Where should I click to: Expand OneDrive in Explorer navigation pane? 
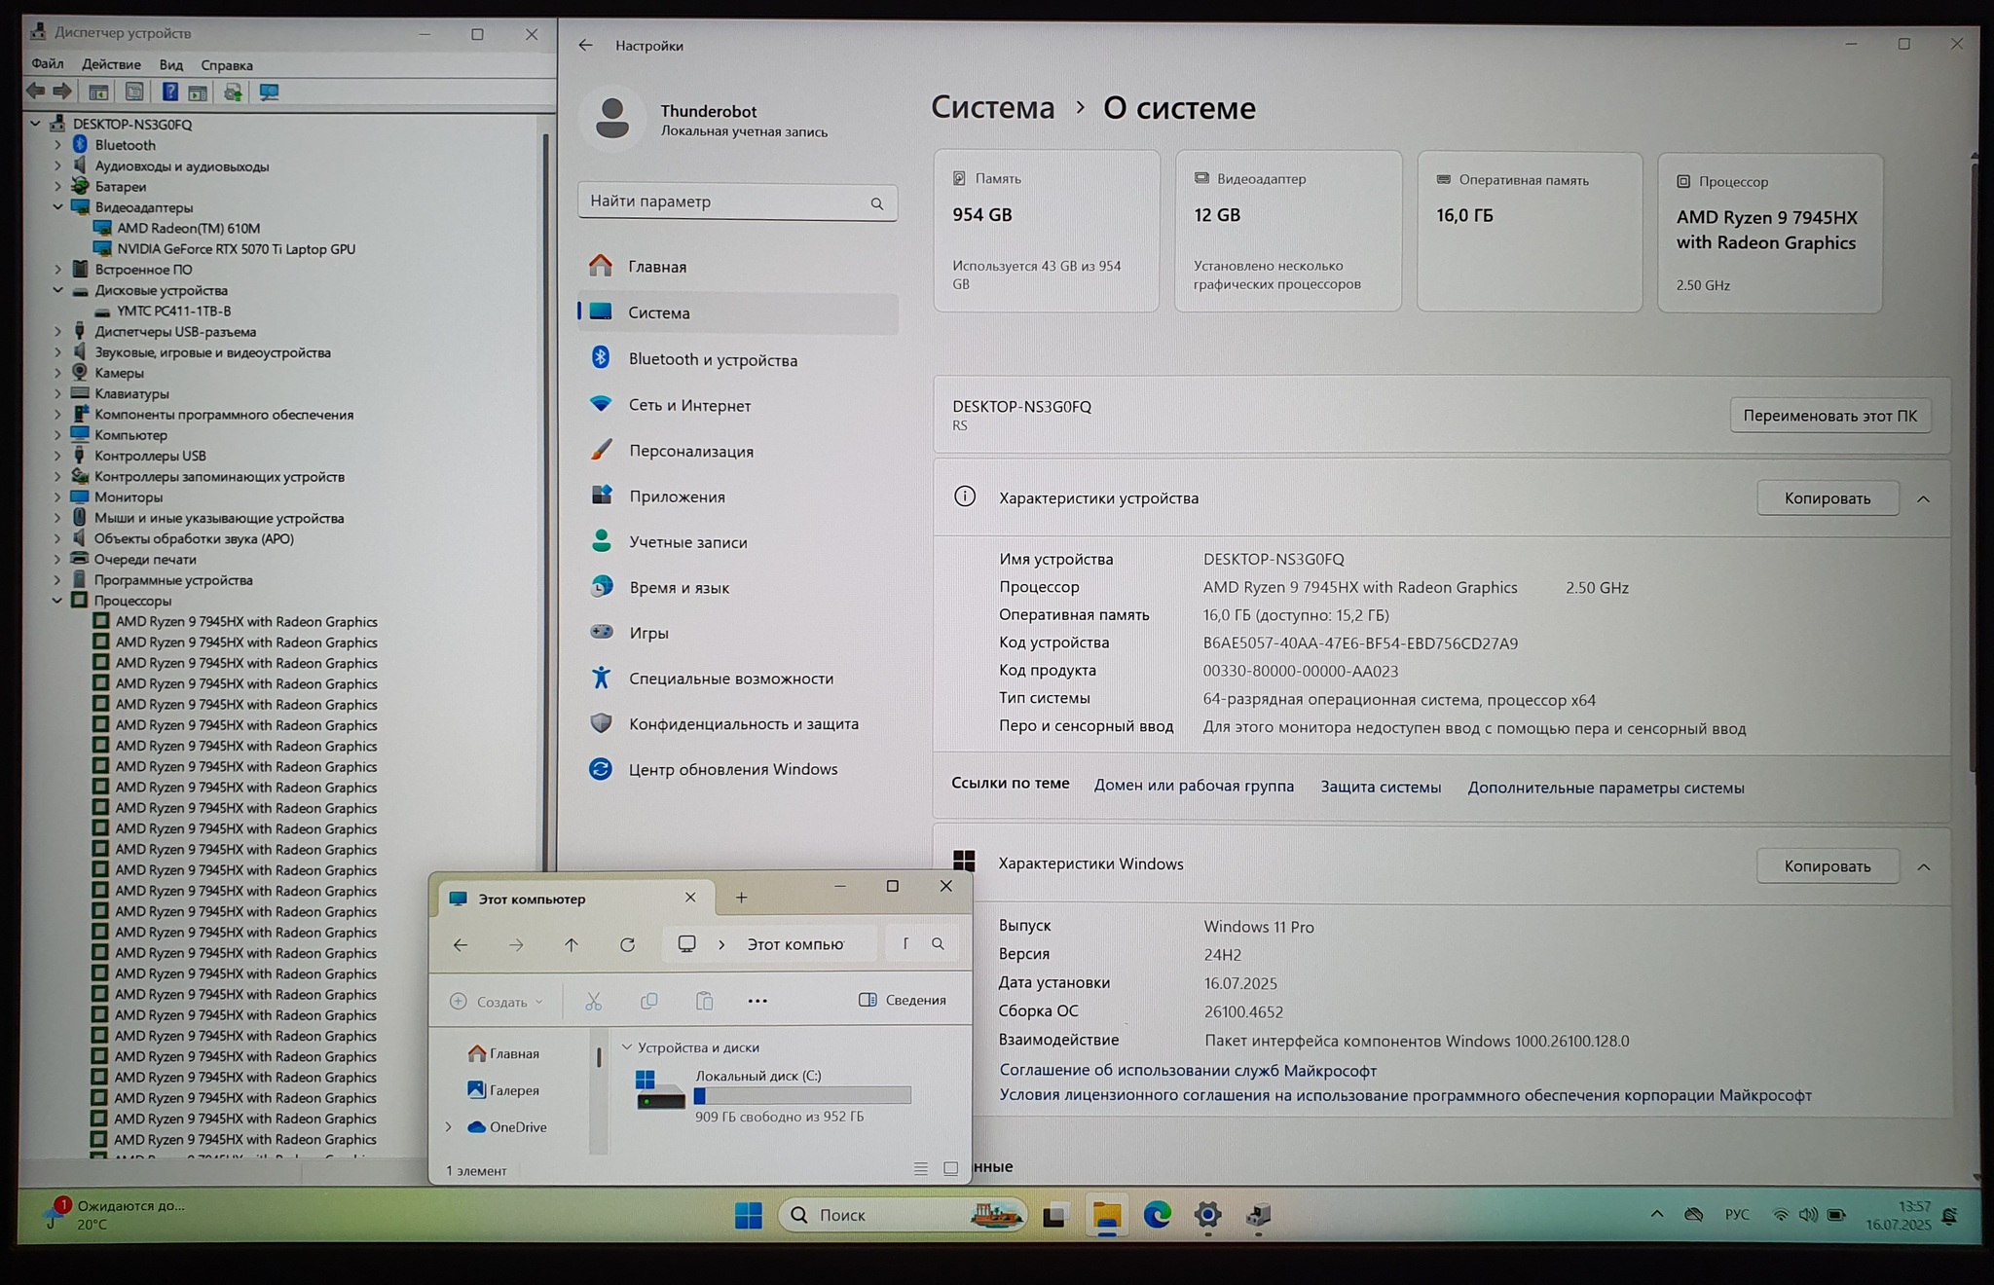[x=449, y=1127]
